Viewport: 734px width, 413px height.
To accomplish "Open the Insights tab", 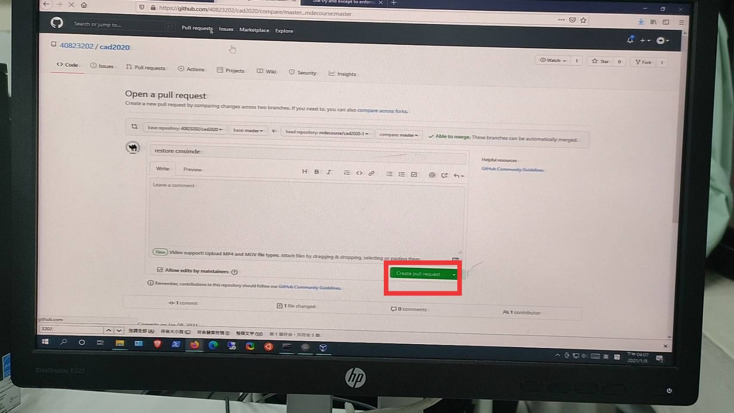I will click(x=342, y=74).
